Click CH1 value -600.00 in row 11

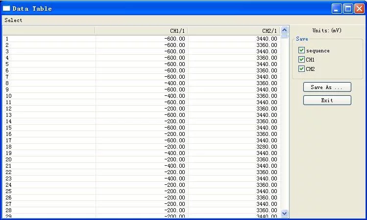tap(174, 102)
